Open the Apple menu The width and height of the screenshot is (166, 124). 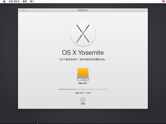pyautogui.click(x=4, y=1)
